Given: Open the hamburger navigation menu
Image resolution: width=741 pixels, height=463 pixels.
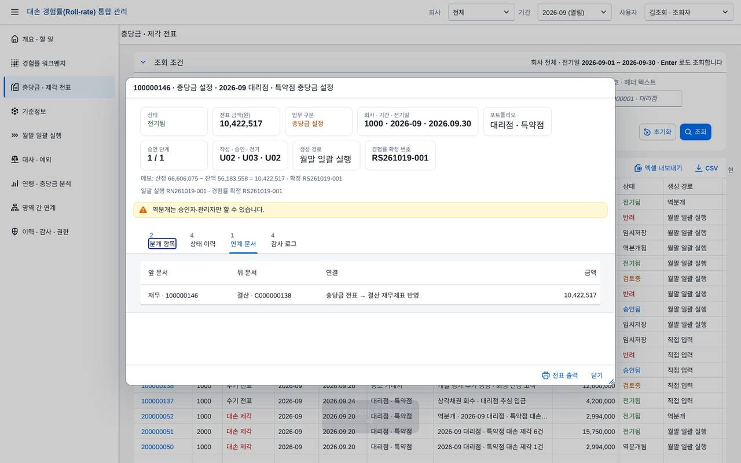Looking at the screenshot, I should (14, 12).
